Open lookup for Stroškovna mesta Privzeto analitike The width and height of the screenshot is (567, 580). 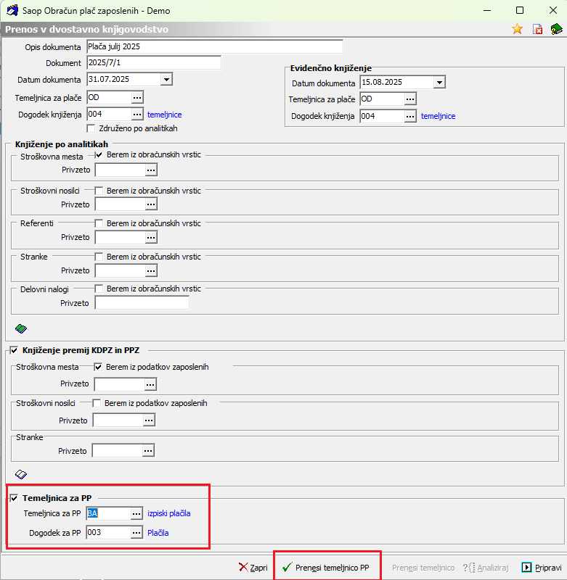151,170
